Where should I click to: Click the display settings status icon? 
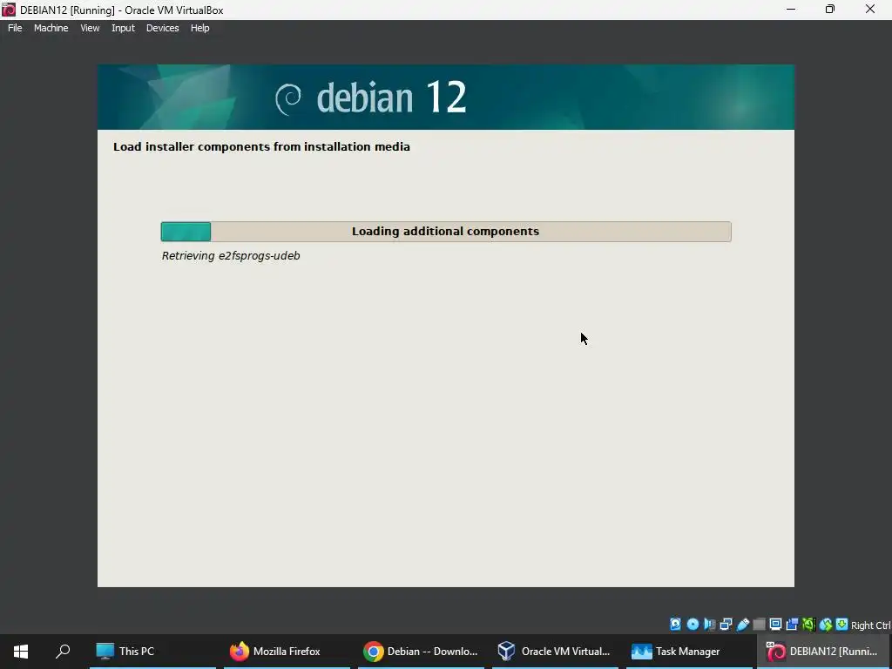[775, 624]
